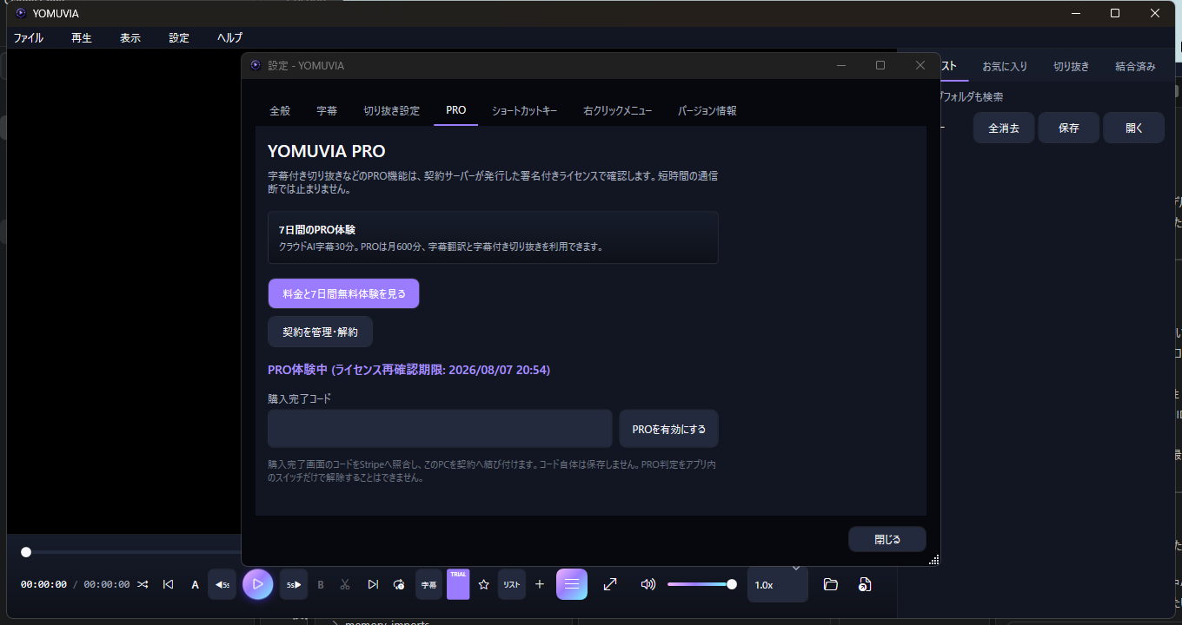Select the PRO settings tab
This screenshot has width=1182, height=625.
[x=456, y=110]
